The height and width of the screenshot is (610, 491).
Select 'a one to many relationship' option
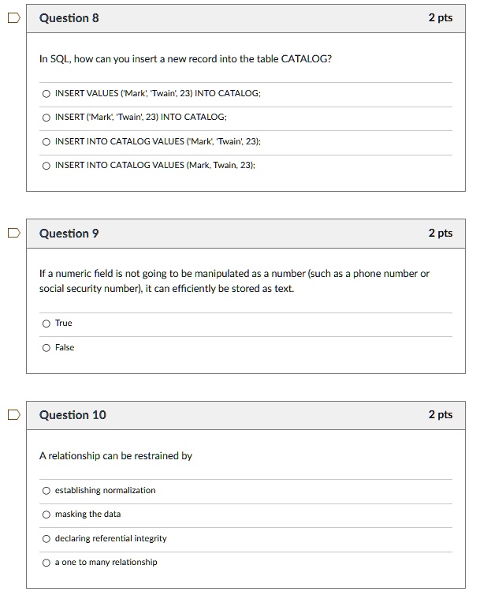pos(46,563)
